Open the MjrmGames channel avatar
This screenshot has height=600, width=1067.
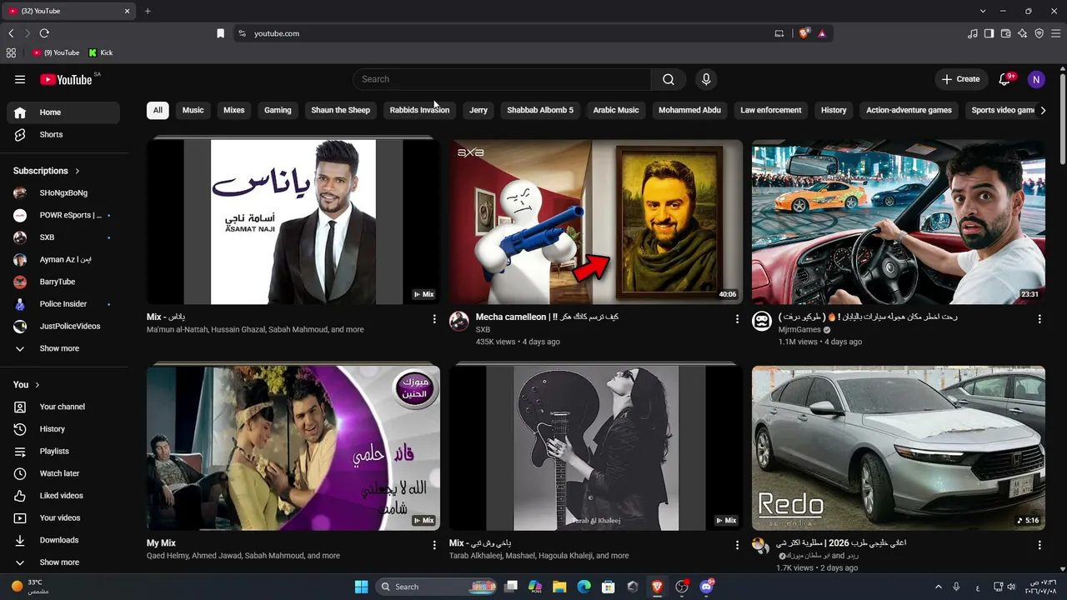[x=762, y=322]
